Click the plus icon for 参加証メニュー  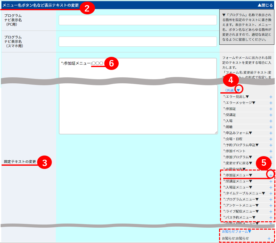tap(271, 175)
